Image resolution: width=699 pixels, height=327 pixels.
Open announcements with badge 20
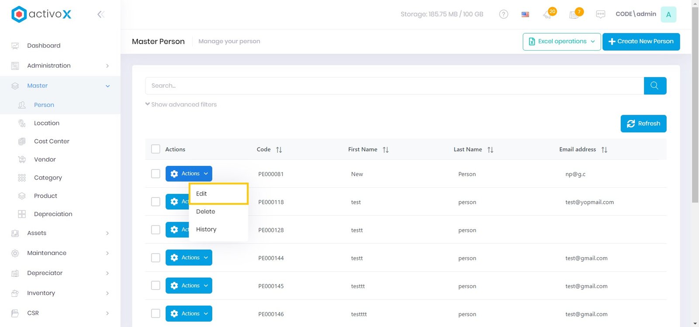[x=548, y=14]
